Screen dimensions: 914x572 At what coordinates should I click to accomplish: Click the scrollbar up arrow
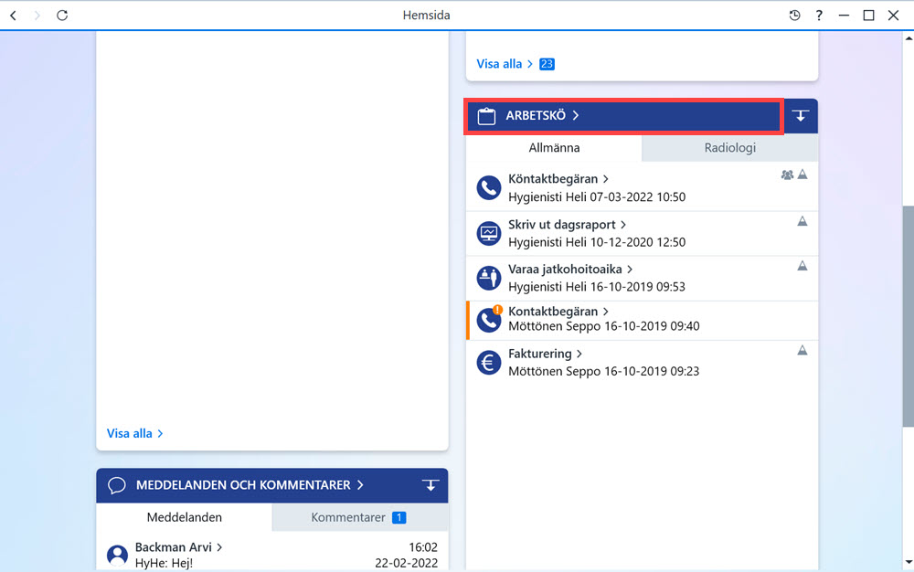click(x=909, y=38)
